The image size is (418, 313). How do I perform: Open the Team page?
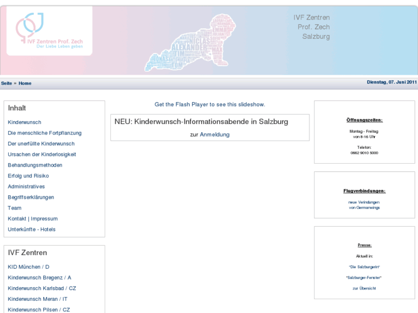click(x=14, y=208)
